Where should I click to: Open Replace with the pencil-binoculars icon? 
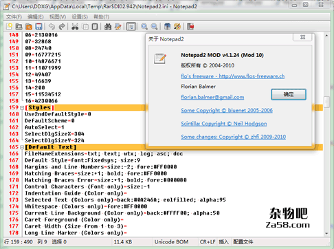pyautogui.click(x=118, y=27)
